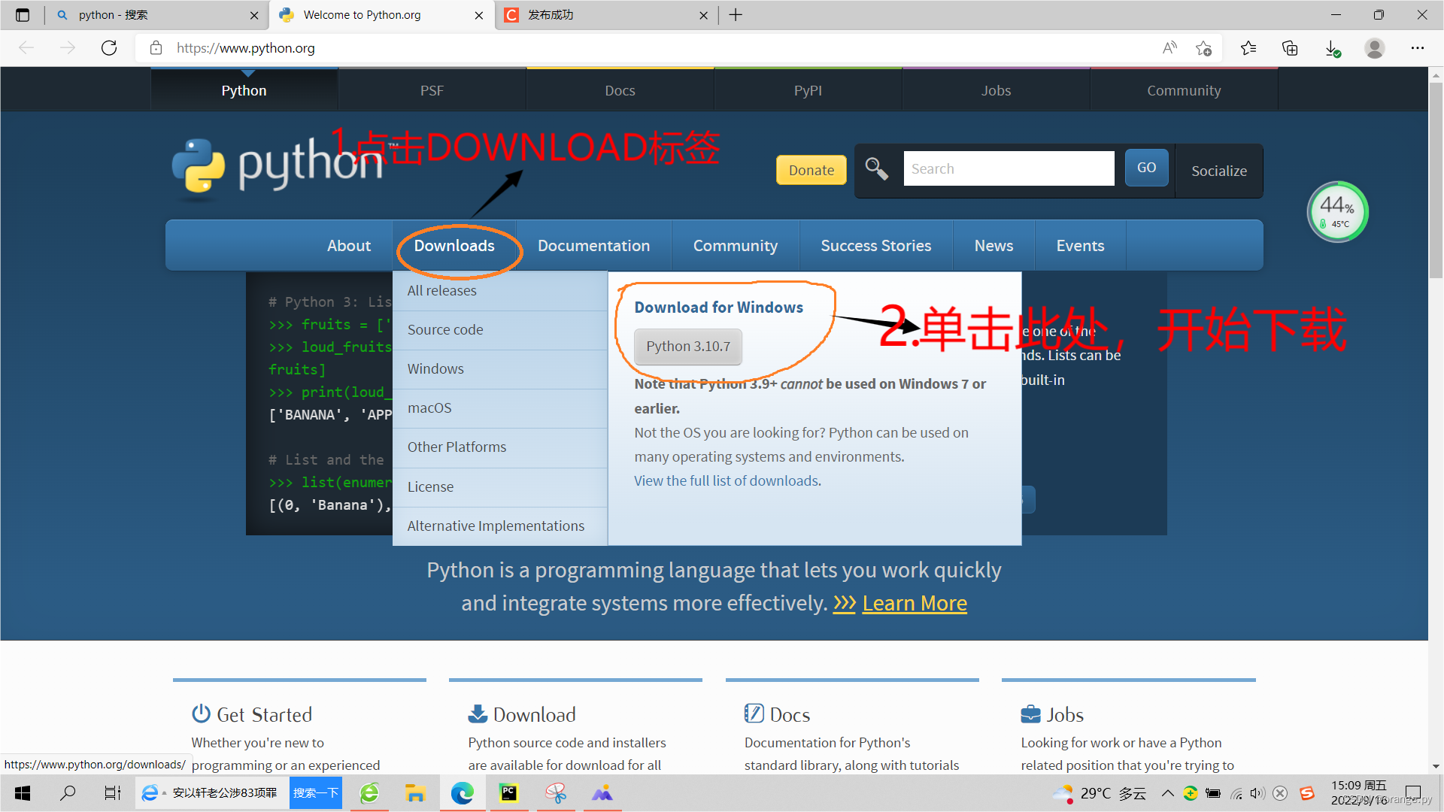Click the Learn More hyperlink
This screenshot has height=812, width=1444.
tap(912, 603)
